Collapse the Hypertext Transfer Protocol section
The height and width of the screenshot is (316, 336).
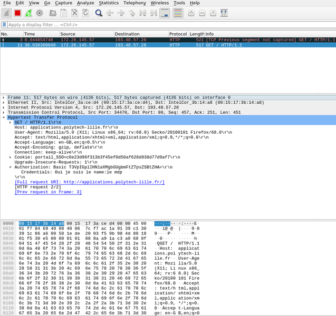pyautogui.click(x=4, y=117)
